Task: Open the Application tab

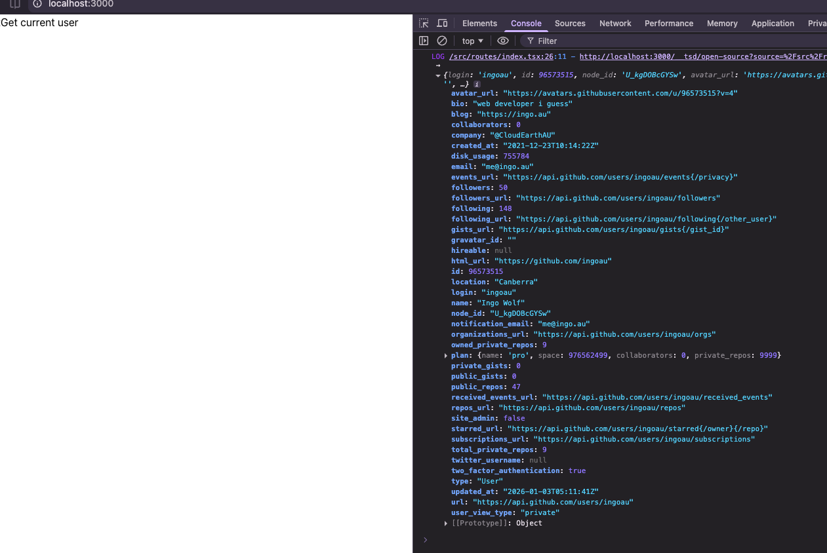Action: tap(773, 23)
